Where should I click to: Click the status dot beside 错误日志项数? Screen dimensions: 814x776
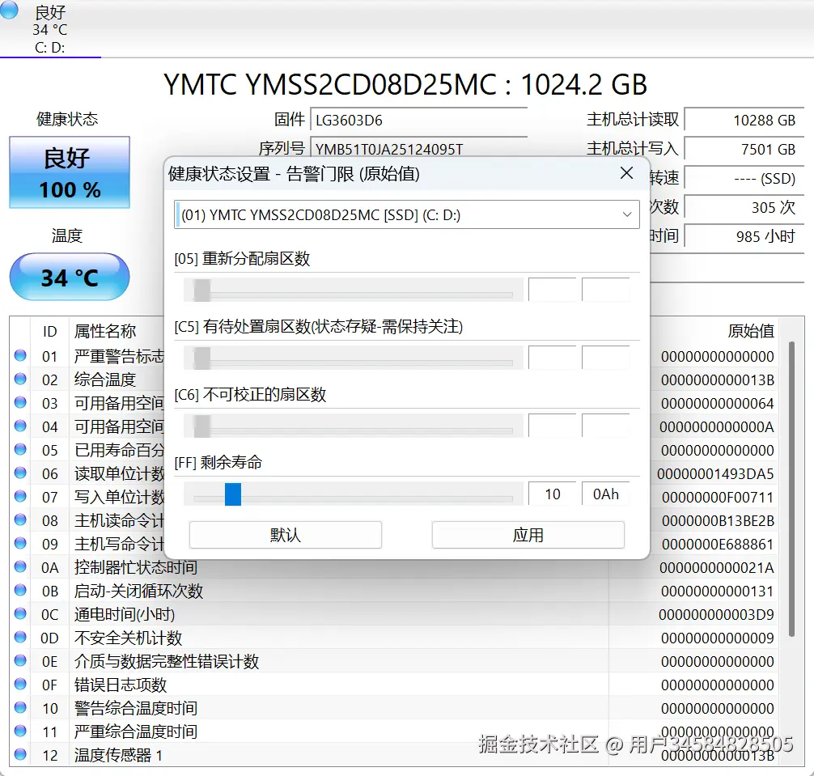coord(20,684)
